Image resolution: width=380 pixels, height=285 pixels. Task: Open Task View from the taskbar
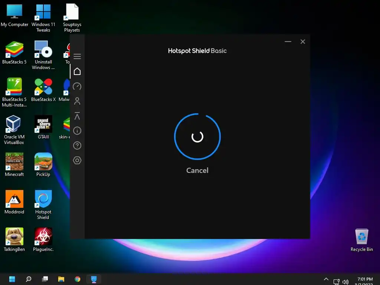click(45, 279)
